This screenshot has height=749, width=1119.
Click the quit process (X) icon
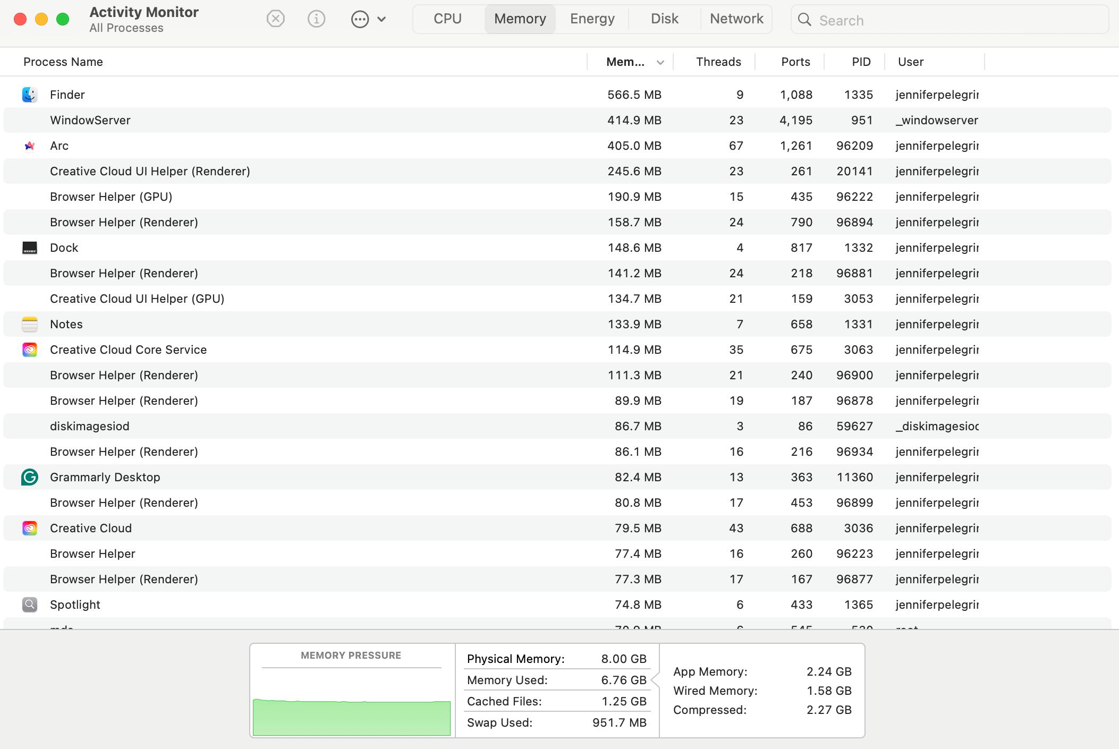[x=276, y=19]
